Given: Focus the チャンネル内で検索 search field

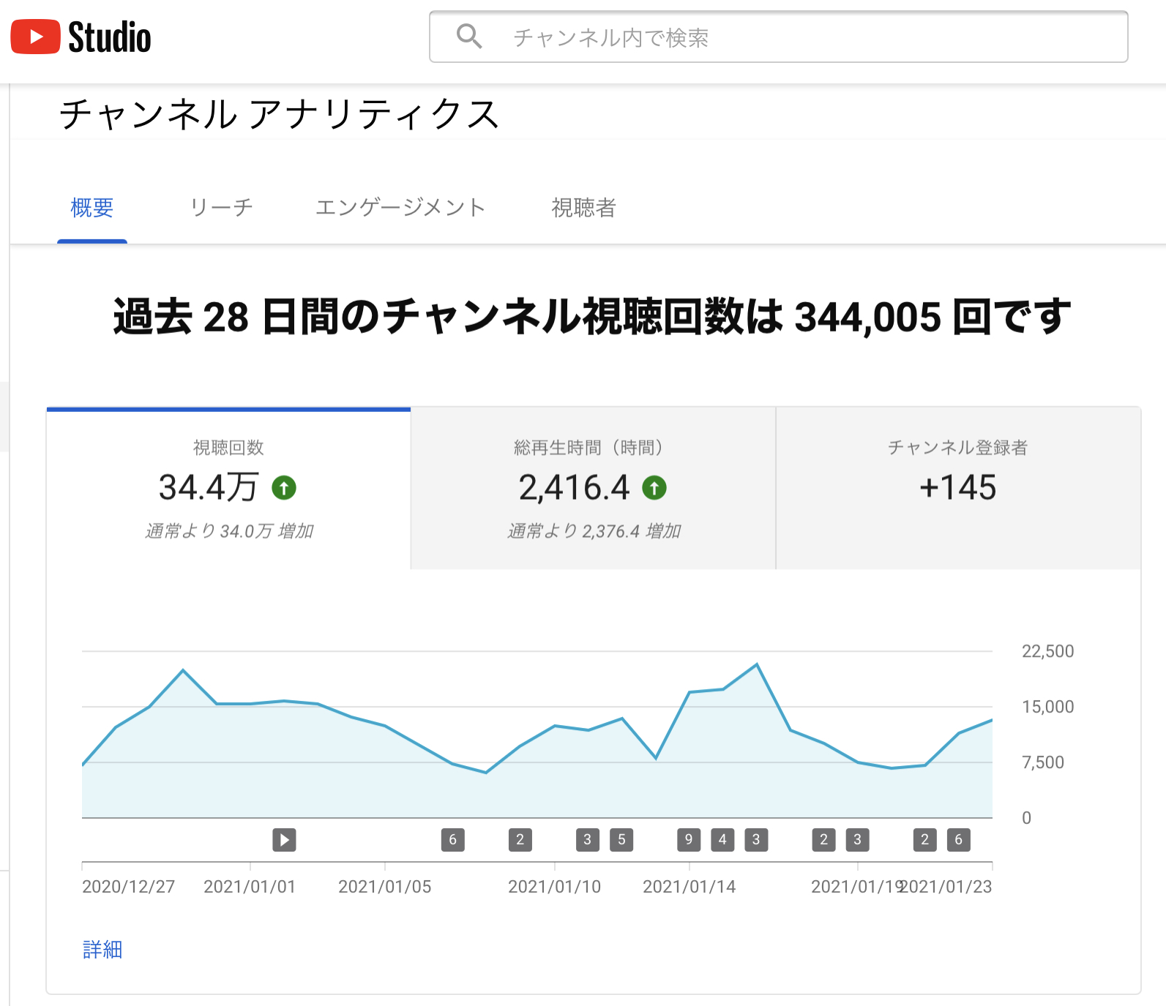Looking at the screenshot, I should click(x=778, y=37).
